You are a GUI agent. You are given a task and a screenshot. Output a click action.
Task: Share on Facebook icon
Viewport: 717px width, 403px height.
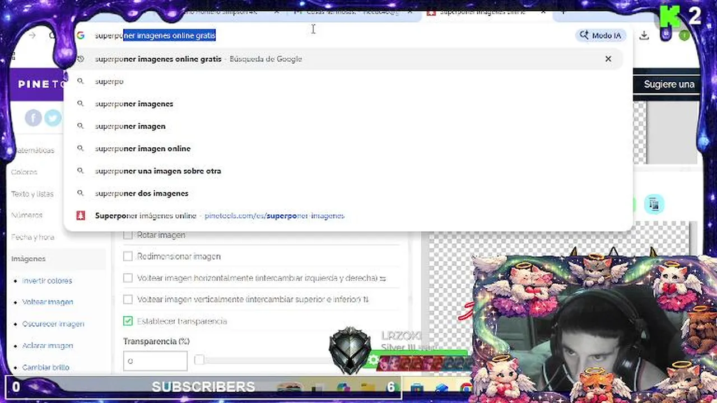click(33, 118)
